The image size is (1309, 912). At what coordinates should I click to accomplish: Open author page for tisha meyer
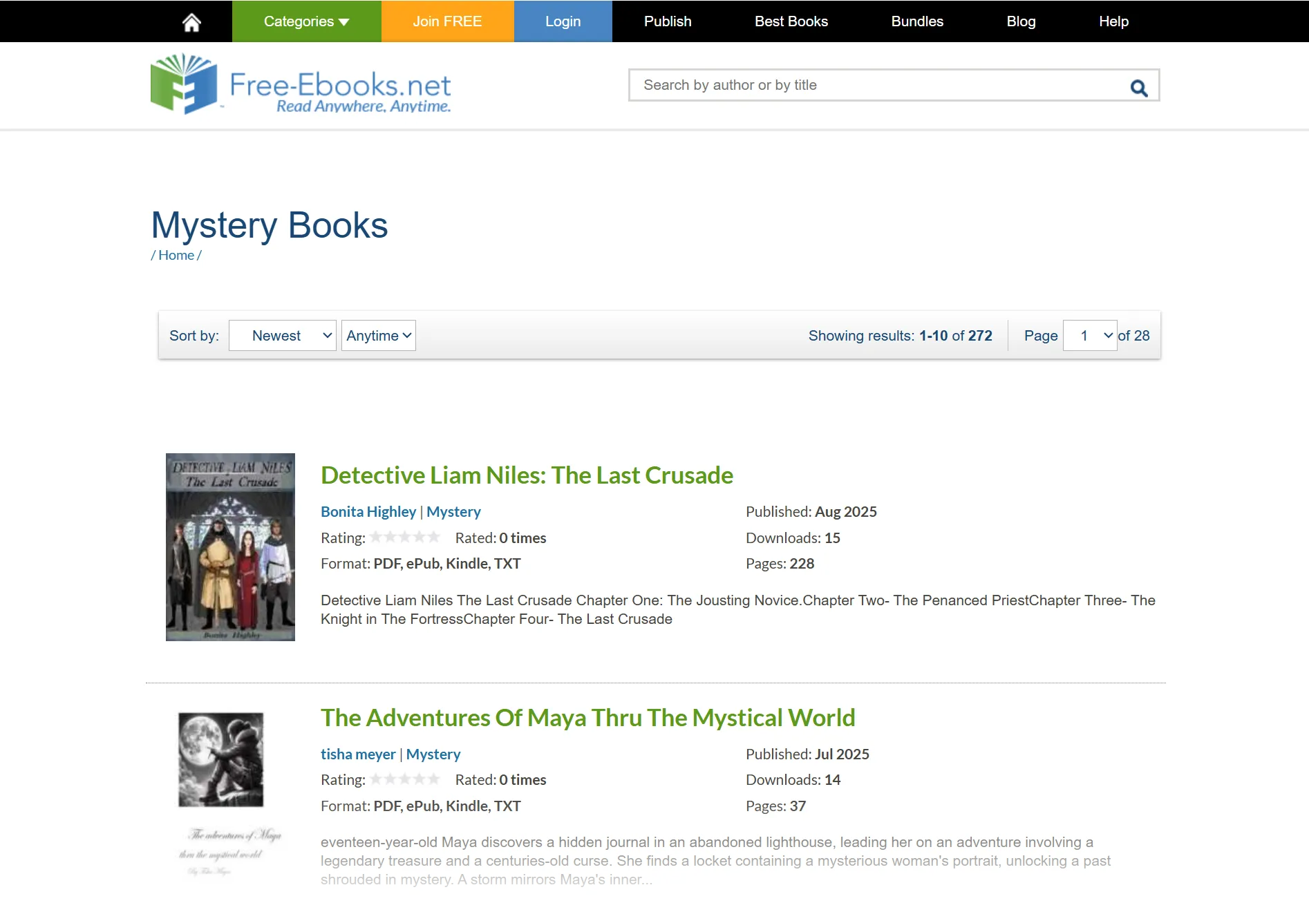point(358,754)
